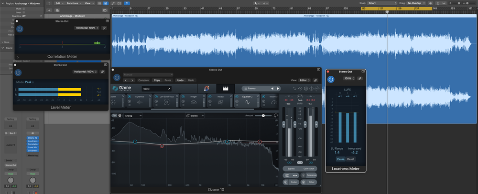Viewport: 478px width, 194px height.
Task: Select the Equalizer 2 module
Action: point(247,101)
